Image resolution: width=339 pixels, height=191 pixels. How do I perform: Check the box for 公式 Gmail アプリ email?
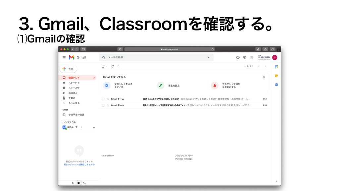(x=103, y=99)
